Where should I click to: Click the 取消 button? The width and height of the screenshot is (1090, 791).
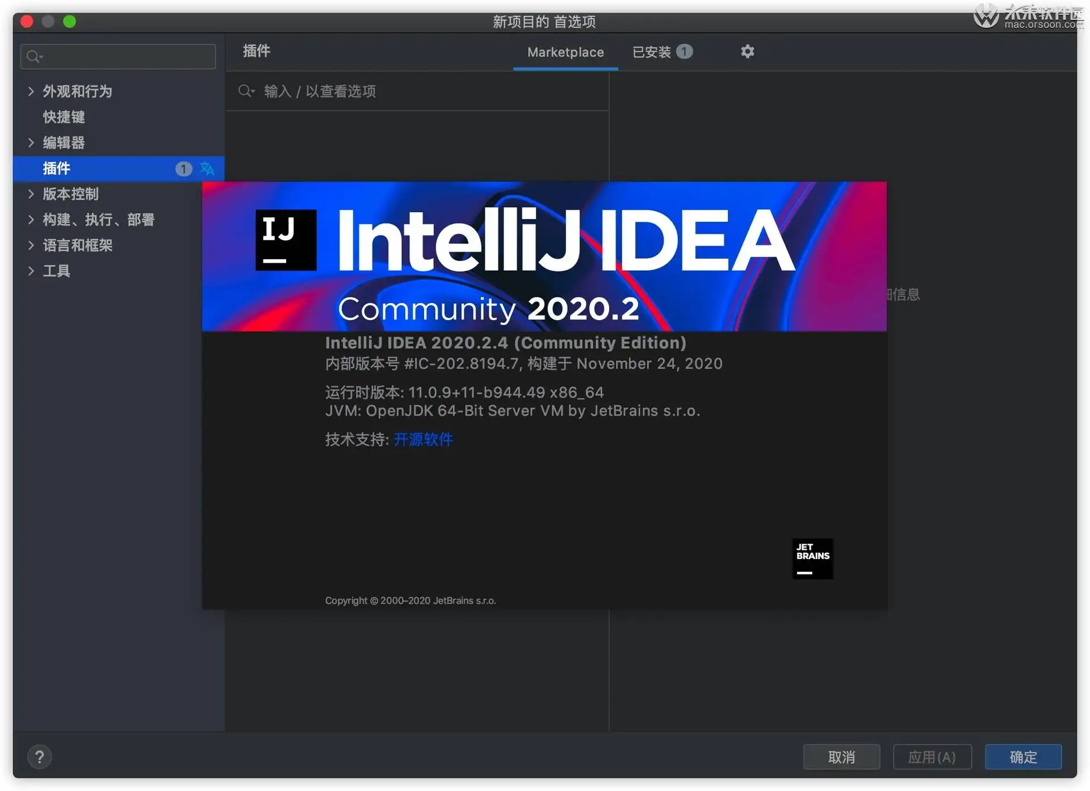click(841, 757)
